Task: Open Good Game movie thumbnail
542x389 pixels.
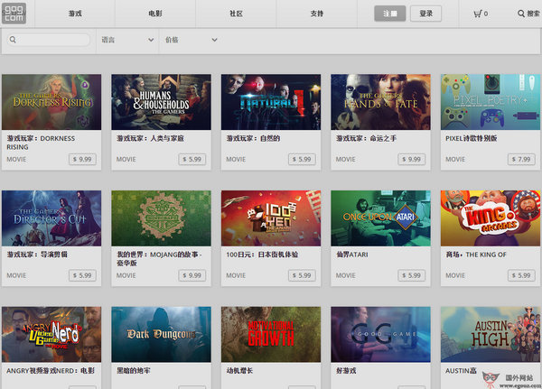Action: (x=380, y=335)
